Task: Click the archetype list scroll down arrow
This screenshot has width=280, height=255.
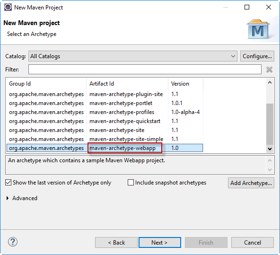Action: (x=270, y=149)
